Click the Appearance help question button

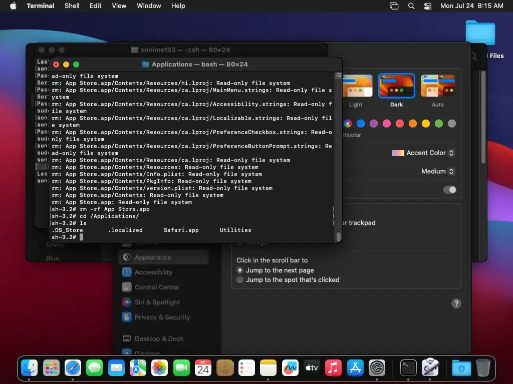pos(456,303)
